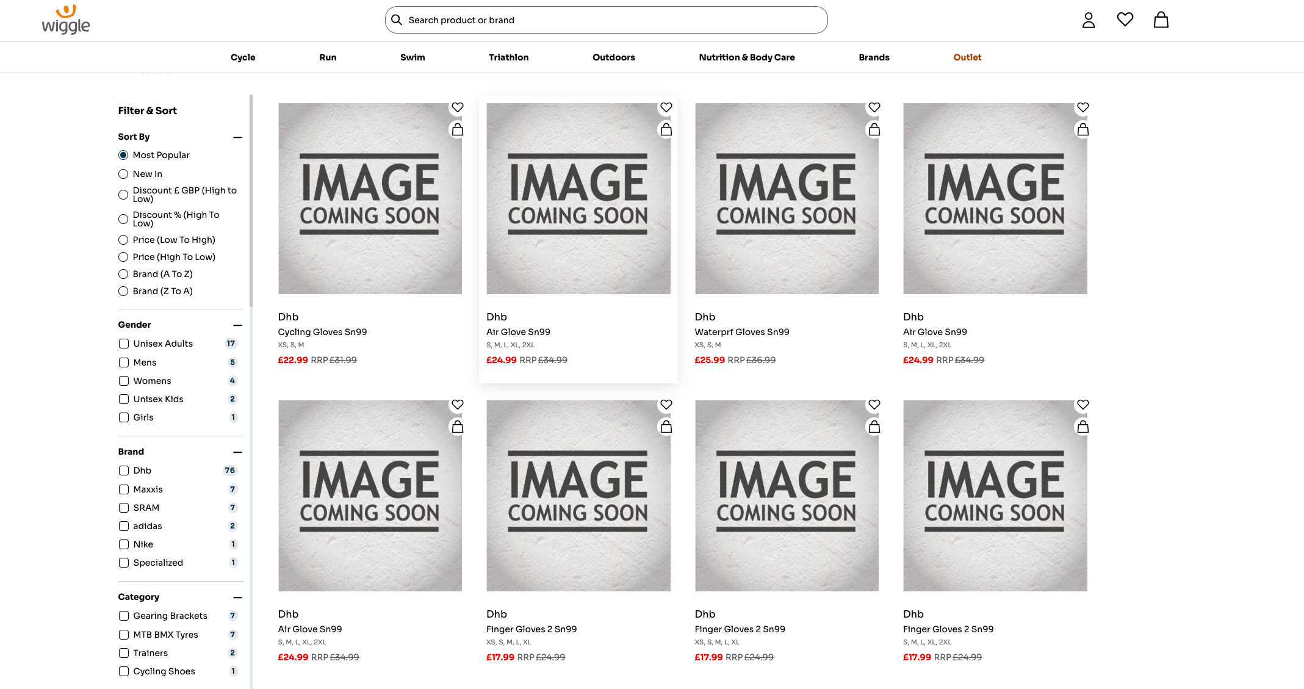Open the wishlist heart in header
This screenshot has height=689, width=1304.
[x=1125, y=20]
